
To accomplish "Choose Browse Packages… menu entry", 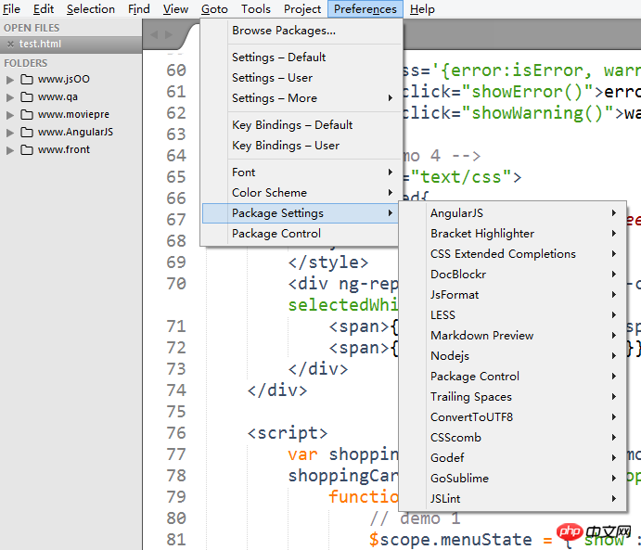I will pos(300,31).
